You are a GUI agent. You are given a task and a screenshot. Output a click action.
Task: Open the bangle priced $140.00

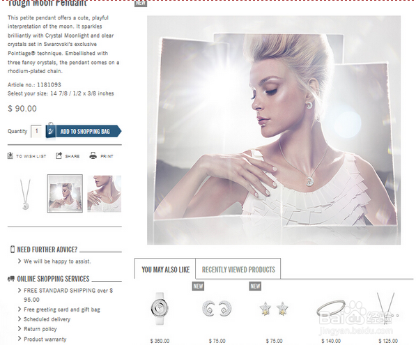(x=331, y=308)
